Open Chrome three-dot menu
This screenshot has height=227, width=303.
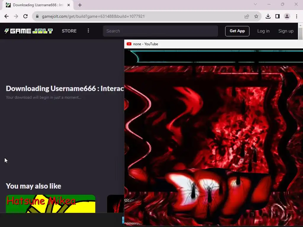point(296,17)
